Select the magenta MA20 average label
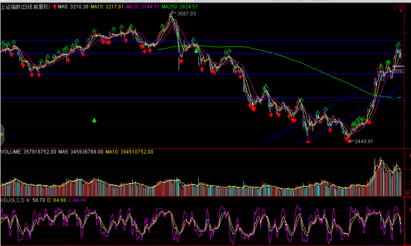411x246 pixels. click(142, 7)
